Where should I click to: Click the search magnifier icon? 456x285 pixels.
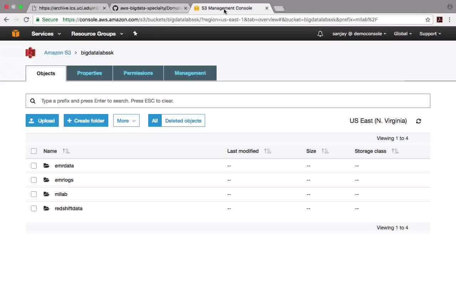point(33,101)
